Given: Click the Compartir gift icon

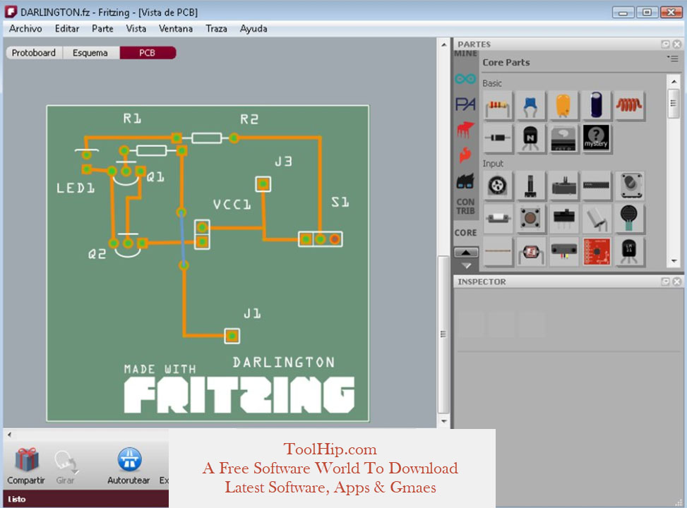Looking at the screenshot, I should [x=27, y=460].
